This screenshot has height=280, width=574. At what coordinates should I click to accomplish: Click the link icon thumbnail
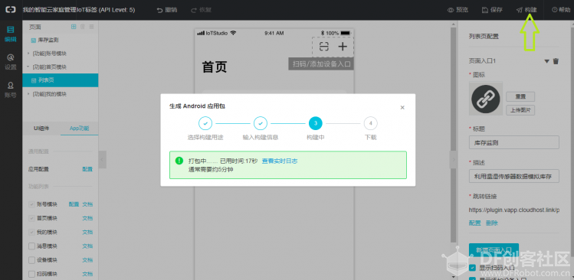tap(486, 98)
